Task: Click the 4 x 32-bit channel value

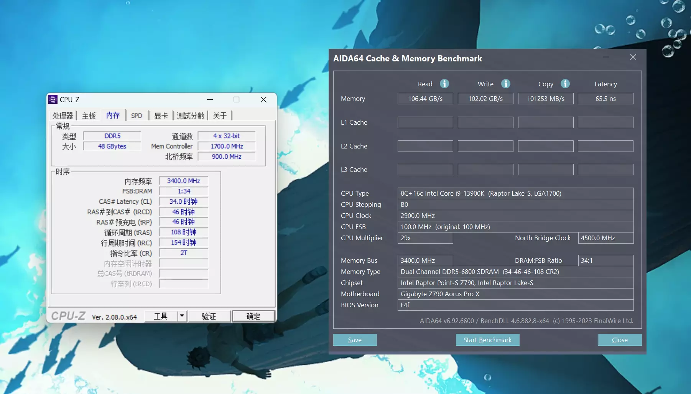Action: [x=227, y=136]
